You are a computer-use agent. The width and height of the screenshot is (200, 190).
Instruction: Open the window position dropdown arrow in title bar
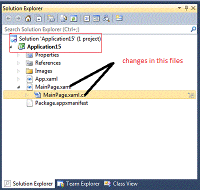point(179,8)
